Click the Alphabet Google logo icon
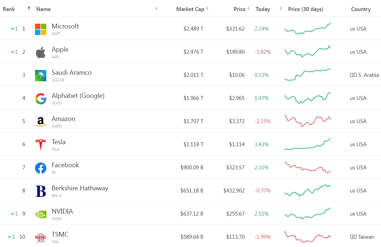The width and height of the screenshot is (381, 247). pyautogui.click(x=41, y=99)
